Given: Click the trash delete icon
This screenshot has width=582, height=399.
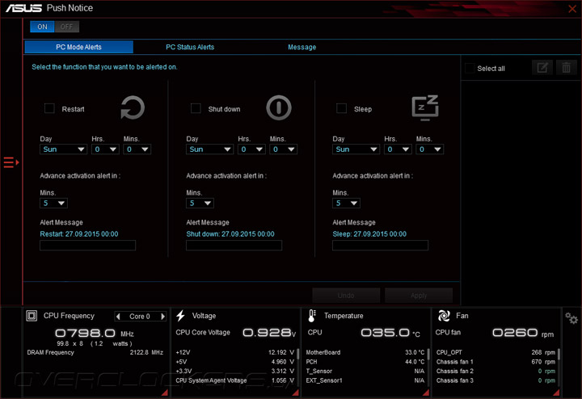Looking at the screenshot, I should [x=566, y=68].
